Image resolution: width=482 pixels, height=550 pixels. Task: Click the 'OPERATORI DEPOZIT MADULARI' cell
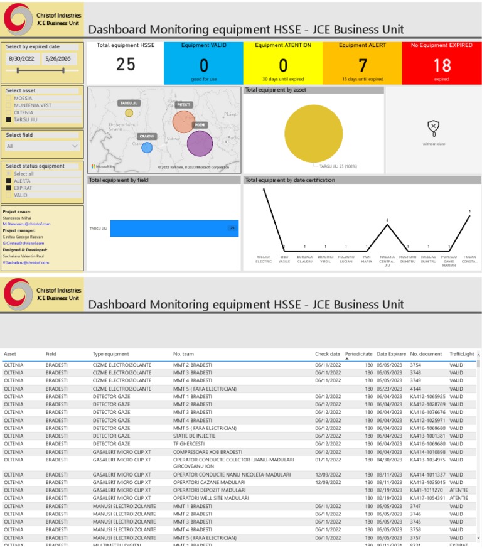[209, 490]
